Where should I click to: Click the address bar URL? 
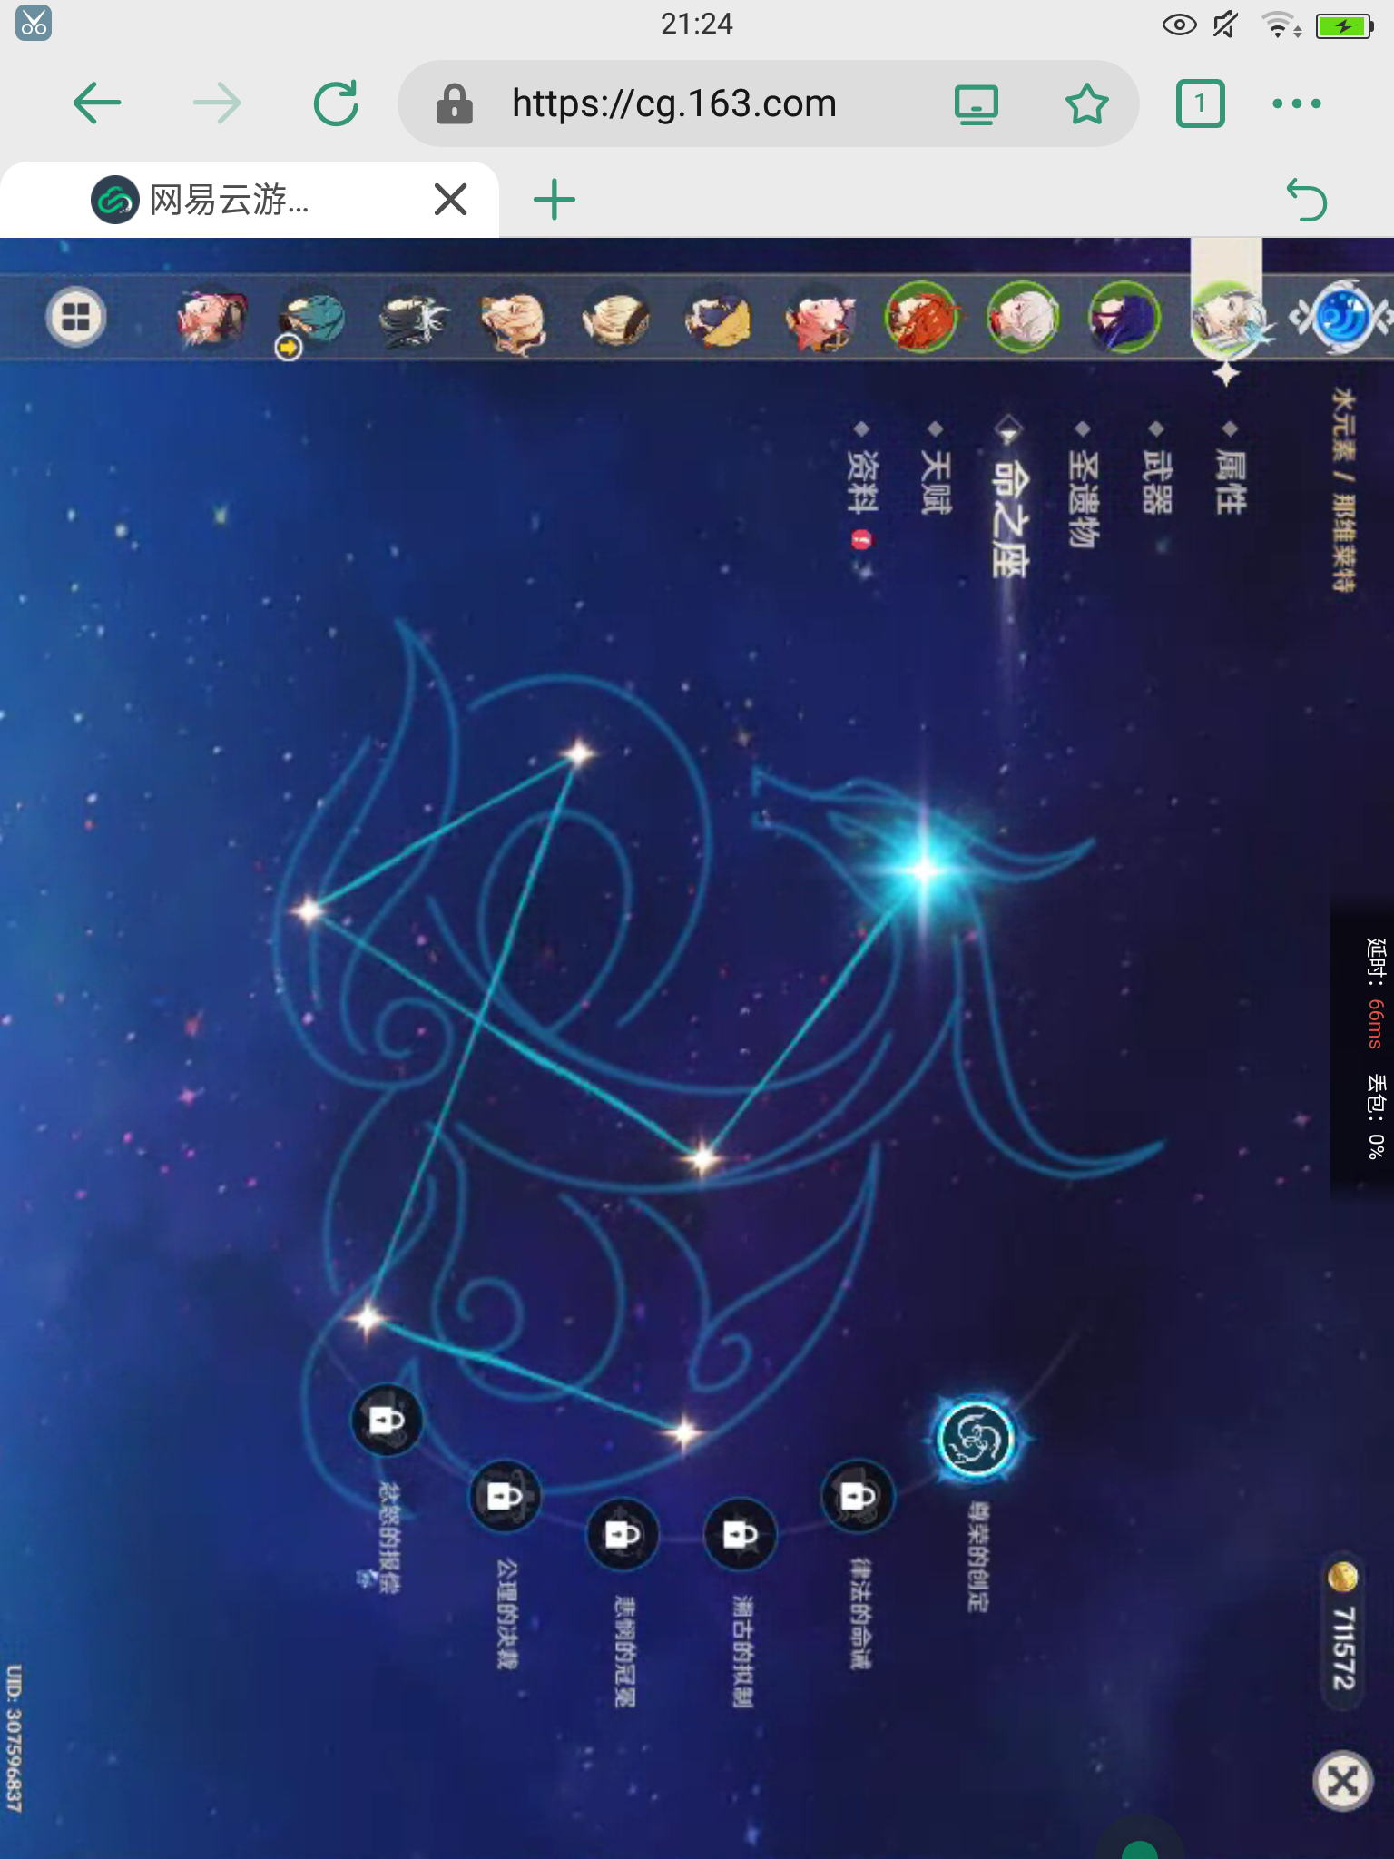tap(673, 103)
